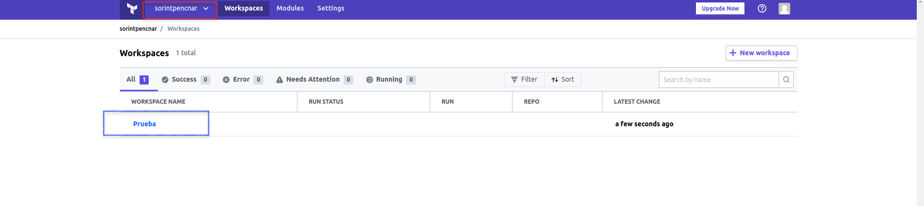The width and height of the screenshot is (924, 206).
Task: Switch to the Modules menu
Action: [290, 8]
